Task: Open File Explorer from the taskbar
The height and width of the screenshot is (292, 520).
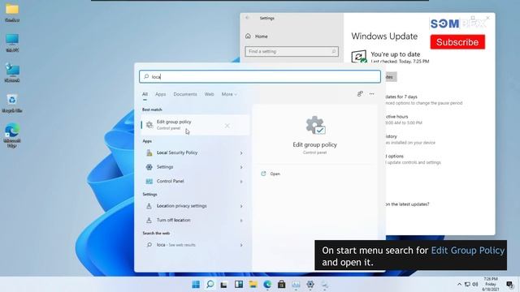Action: click(253, 285)
